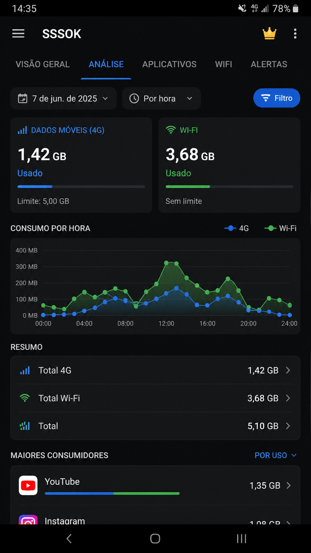311x553 pixels.
Task: Expand Total Wi-Fi with its chevron arrow
Action: (288, 398)
